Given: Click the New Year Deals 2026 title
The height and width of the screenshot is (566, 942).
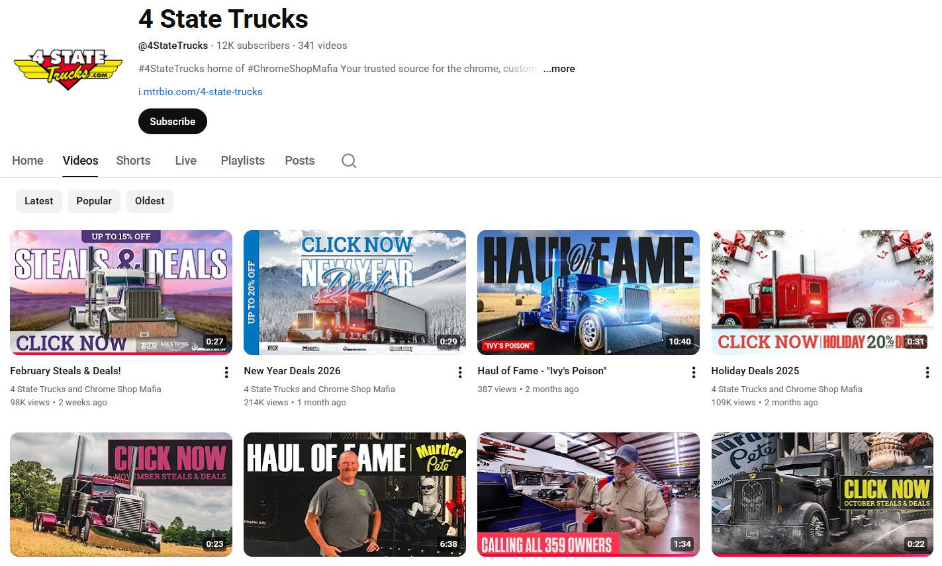Looking at the screenshot, I should pos(292,371).
